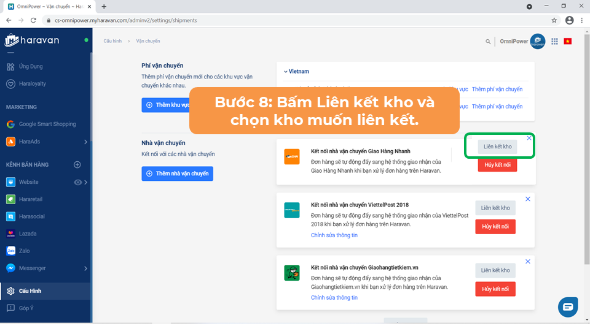
Task: Click the search magnifier icon
Action: (488, 42)
